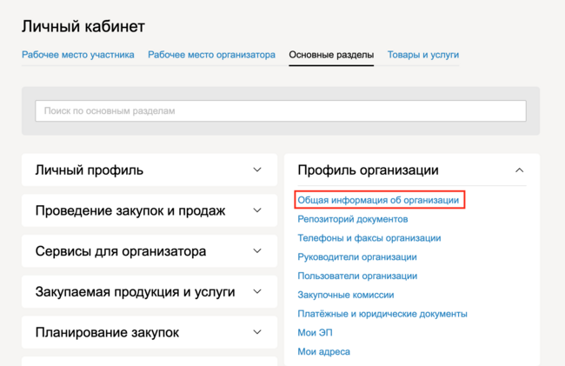Expand the Проведение закупок и продаж chevron
This screenshot has width=565, height=366.
point(257,210)
